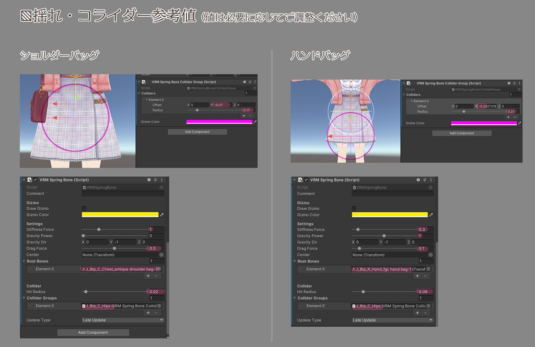This screenshot has width=535, height=347.
Task: Add collider with plus under Radius 0.17
Action: coord(243,115)
